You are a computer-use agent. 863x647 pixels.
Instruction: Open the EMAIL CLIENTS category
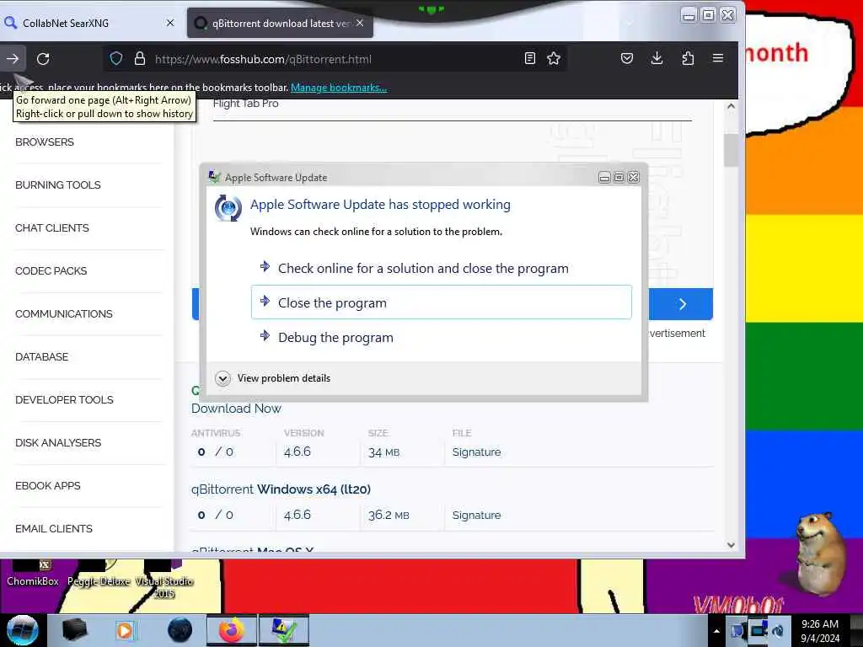click(54, 528)
